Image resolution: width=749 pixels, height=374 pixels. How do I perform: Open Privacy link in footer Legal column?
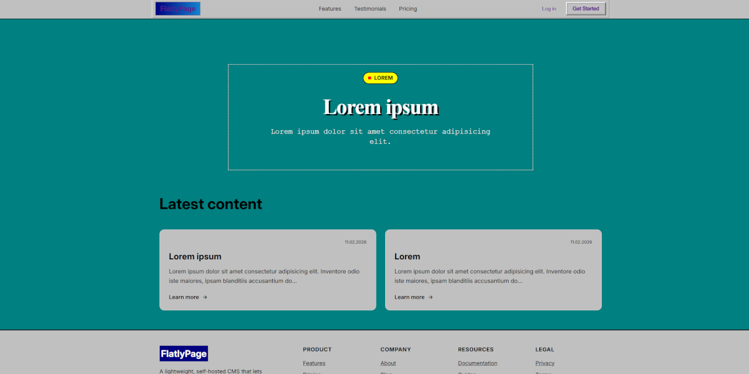pyautogui.click(x=545, y=363)
